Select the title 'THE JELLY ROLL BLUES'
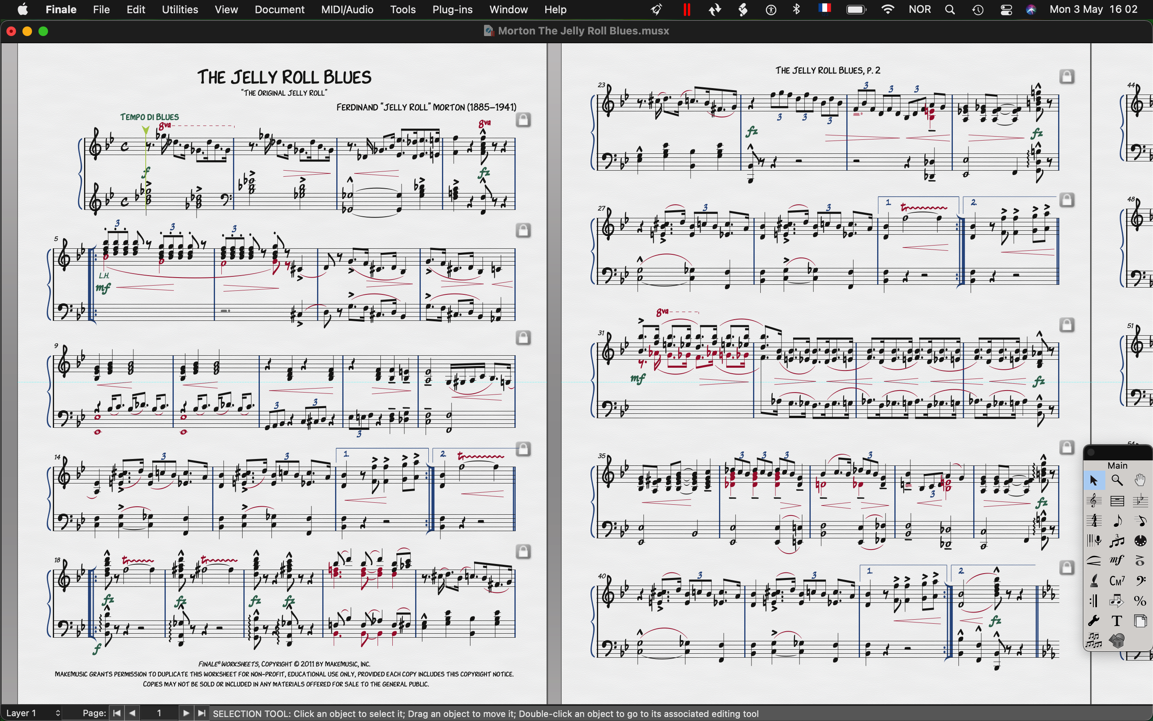1153x721 pixels. coord(284,77)
